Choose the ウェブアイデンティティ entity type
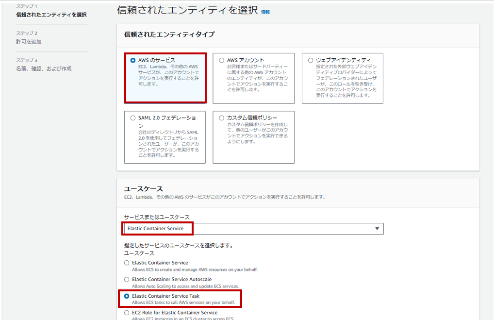The width and height of the screenshot is (494, 320). point(311,60)
